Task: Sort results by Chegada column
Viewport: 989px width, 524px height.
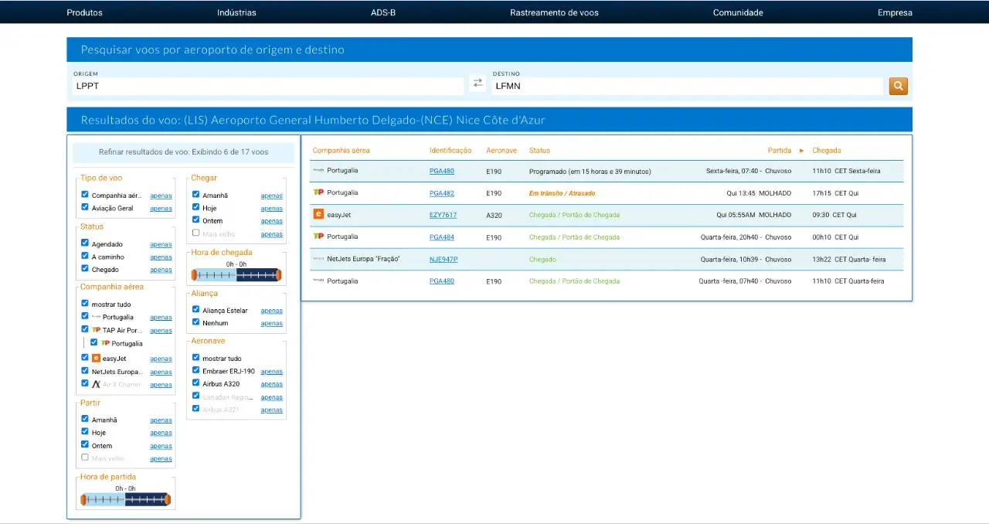Action: tap(827, 151)
